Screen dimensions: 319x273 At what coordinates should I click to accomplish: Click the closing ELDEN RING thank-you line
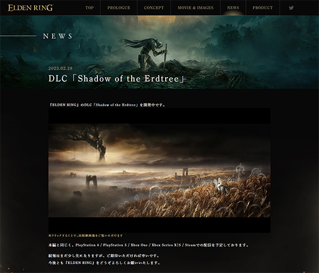[x=104, y=263]
